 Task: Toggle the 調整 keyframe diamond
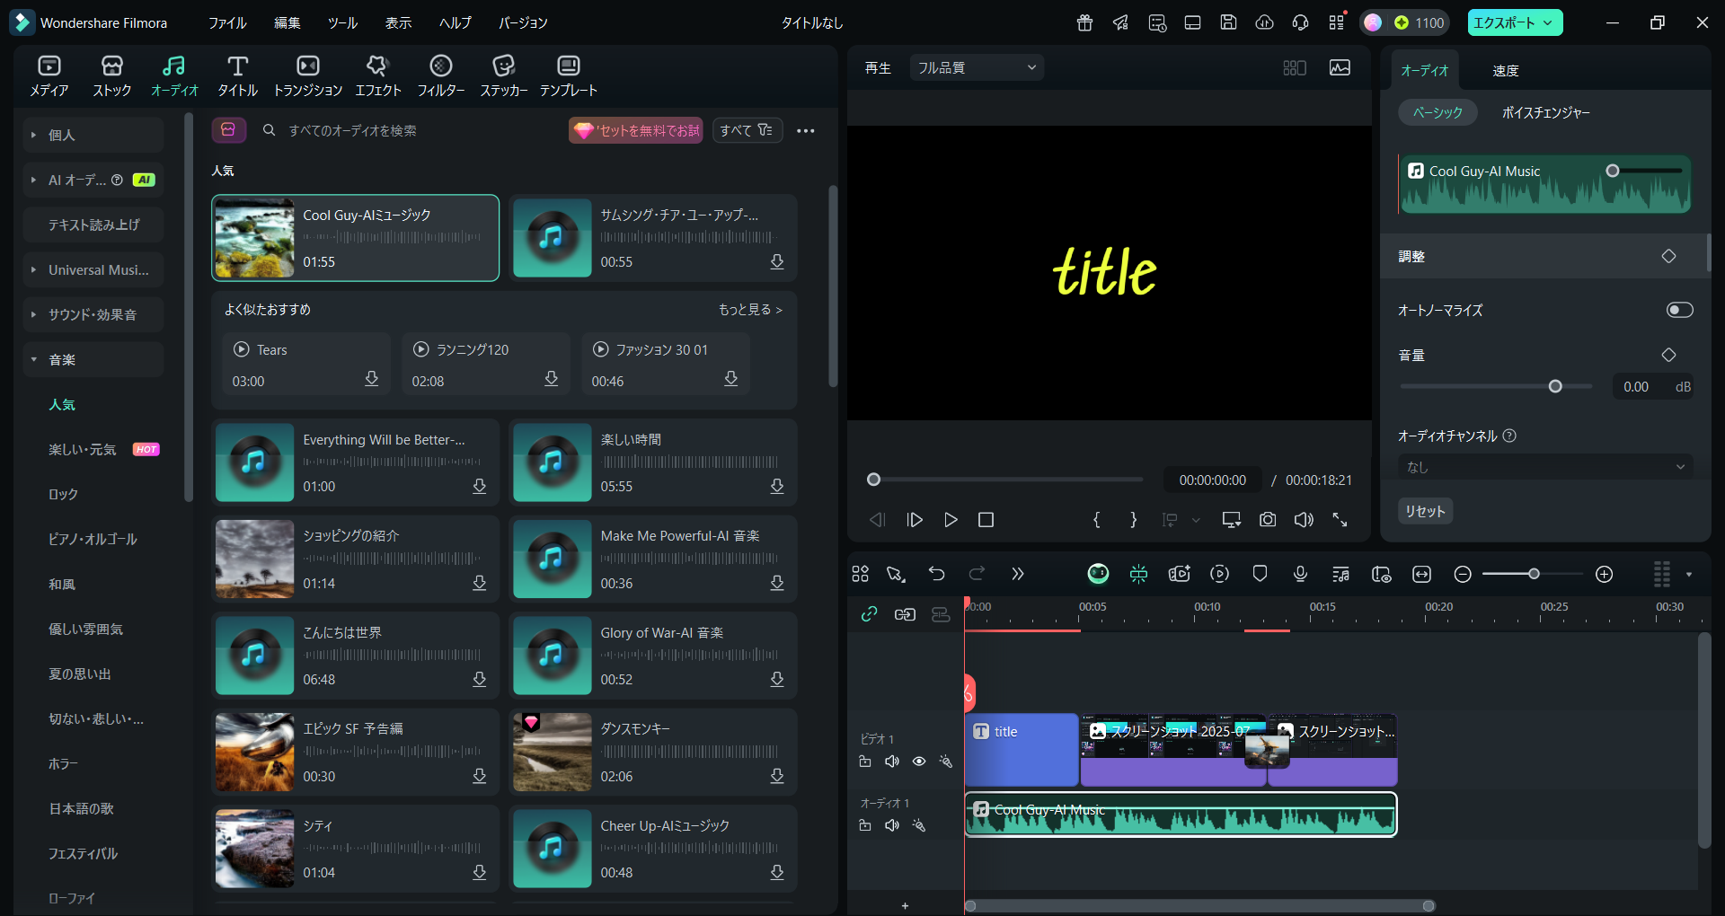click(x=1668, y=256)
